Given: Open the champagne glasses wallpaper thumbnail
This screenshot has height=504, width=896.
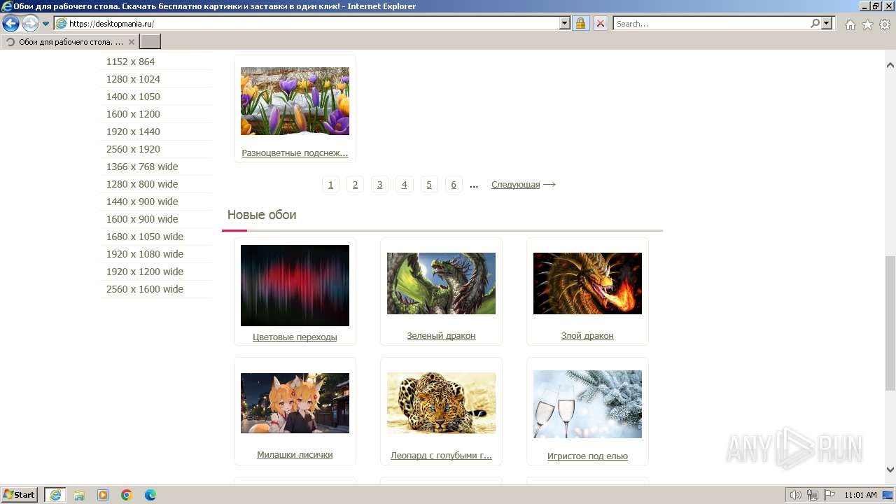Looking at the screenshot, I should click(587, 404).
